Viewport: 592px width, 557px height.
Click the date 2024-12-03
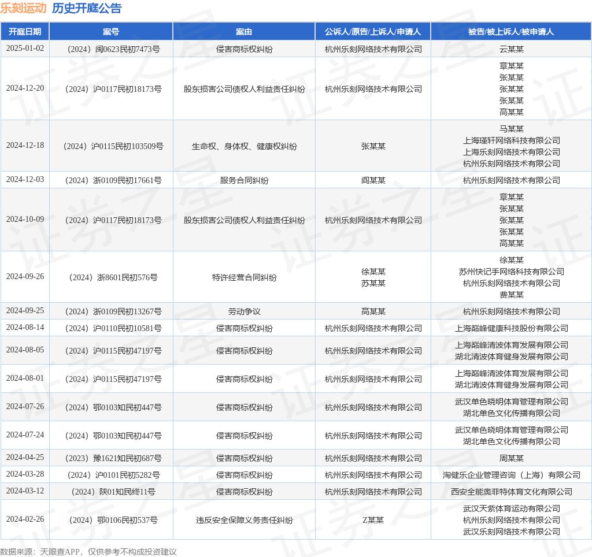25,179
